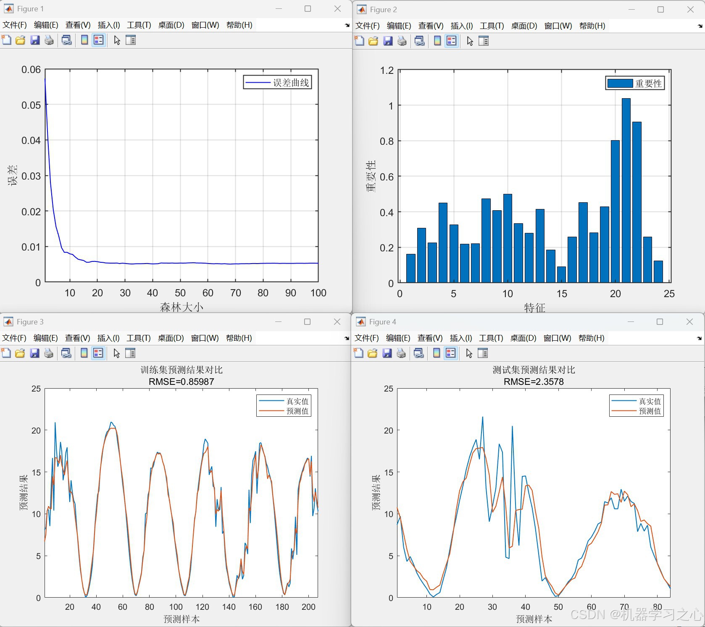Click New Figure icon in Figure 4
This screenshot has width=705, height=627.
[358, 353]
